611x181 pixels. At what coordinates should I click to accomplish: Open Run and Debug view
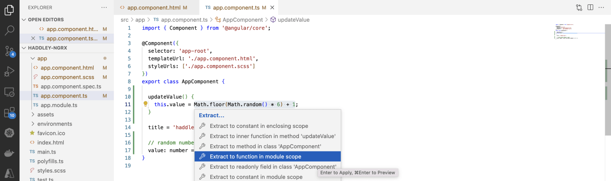click(x=9, y=71)
